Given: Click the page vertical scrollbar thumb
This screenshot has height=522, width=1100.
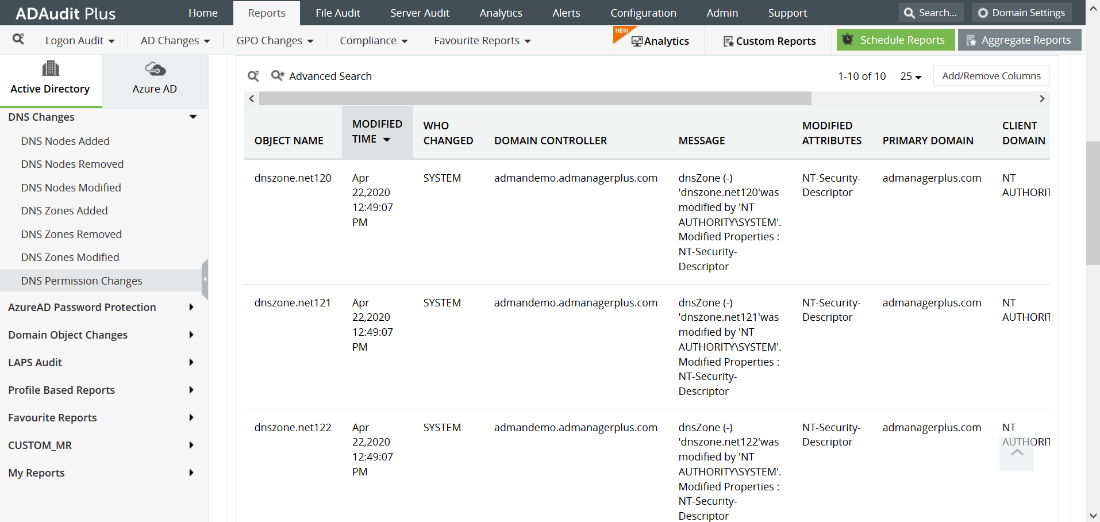Looking at the screenshot, I should click(x=1093, y=203).
